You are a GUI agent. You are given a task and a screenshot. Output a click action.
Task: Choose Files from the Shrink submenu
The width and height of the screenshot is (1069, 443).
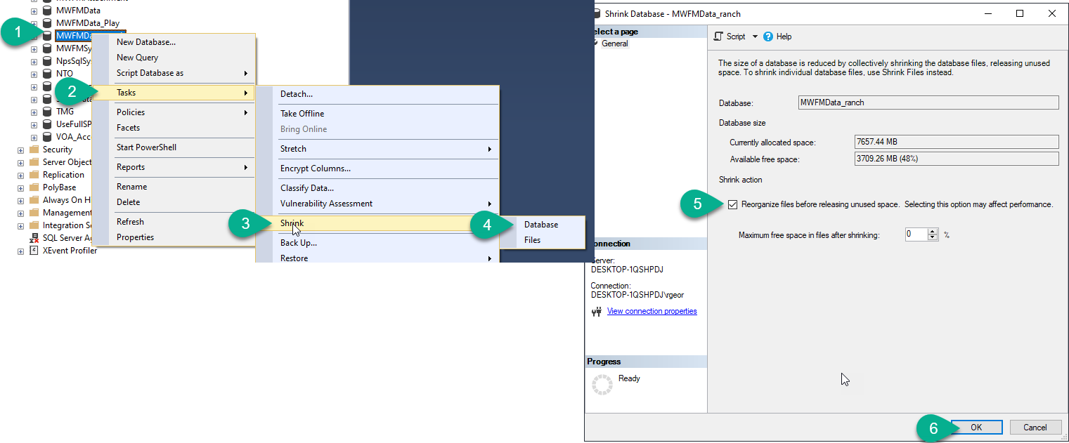tap(532, 240)
